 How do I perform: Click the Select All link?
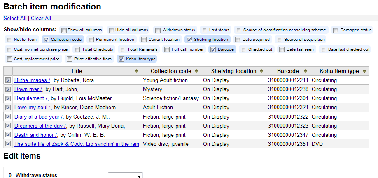pyautogui.click(x=15, y=18)
